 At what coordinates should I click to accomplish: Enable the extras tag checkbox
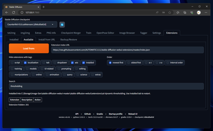[x=92, y=75]
